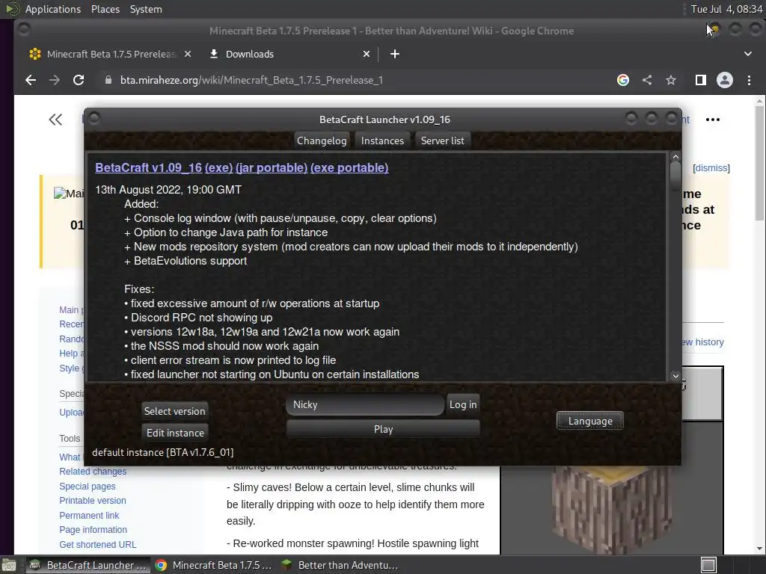766x574 pixels.
Task: Switch to Minecraft Beta Chrome taskbar item
Action: [213, 565]
